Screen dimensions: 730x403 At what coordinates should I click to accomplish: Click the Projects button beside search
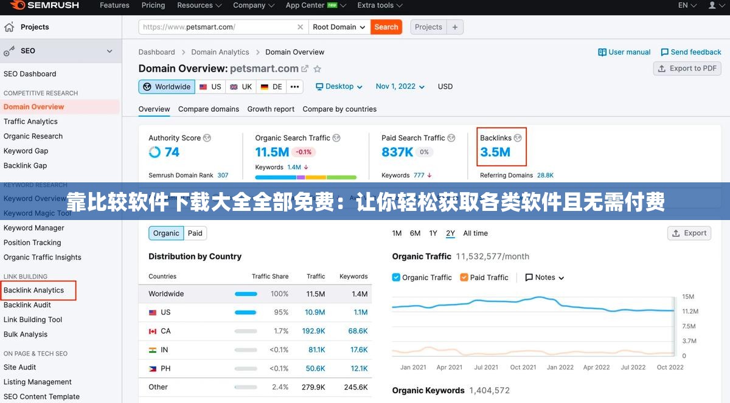(x=429, y=27)
